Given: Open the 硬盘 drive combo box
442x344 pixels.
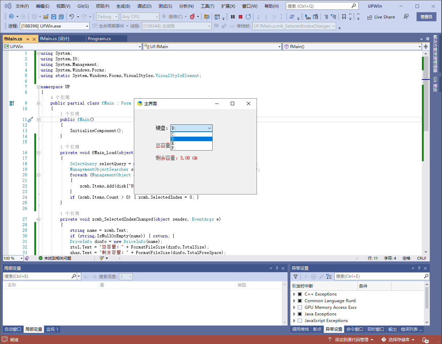Looking at the screenshot, I should [191, 128].
